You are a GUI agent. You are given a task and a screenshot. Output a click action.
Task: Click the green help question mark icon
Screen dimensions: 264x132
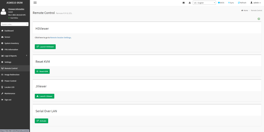click(259, 19)
